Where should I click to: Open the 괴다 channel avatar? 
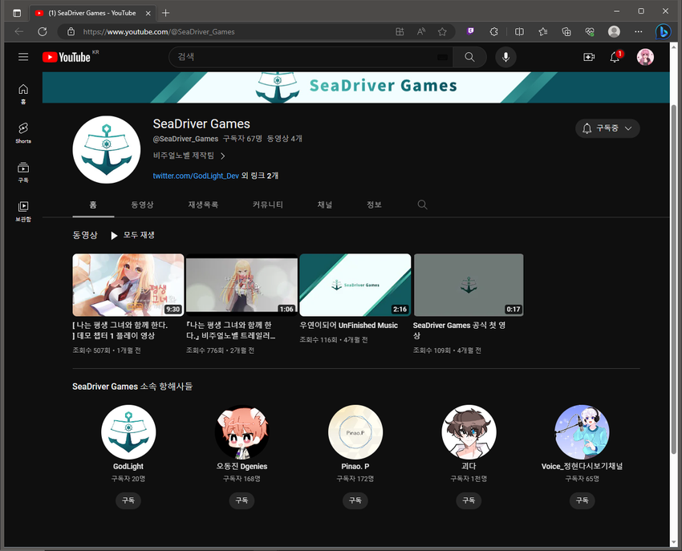click(x=469, y=432)
